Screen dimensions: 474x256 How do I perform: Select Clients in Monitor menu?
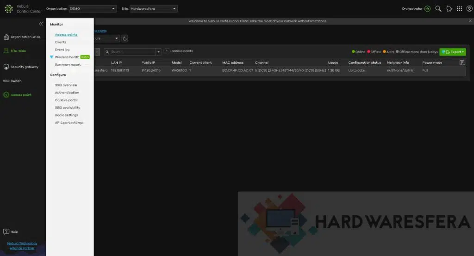pyautogui.click(x=61, y=42)
